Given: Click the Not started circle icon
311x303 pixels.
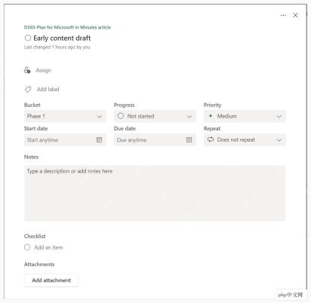Looking at the screenshot, I should (x=121, y=116).
